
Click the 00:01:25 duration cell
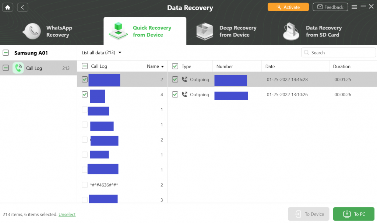click(343, 80)
